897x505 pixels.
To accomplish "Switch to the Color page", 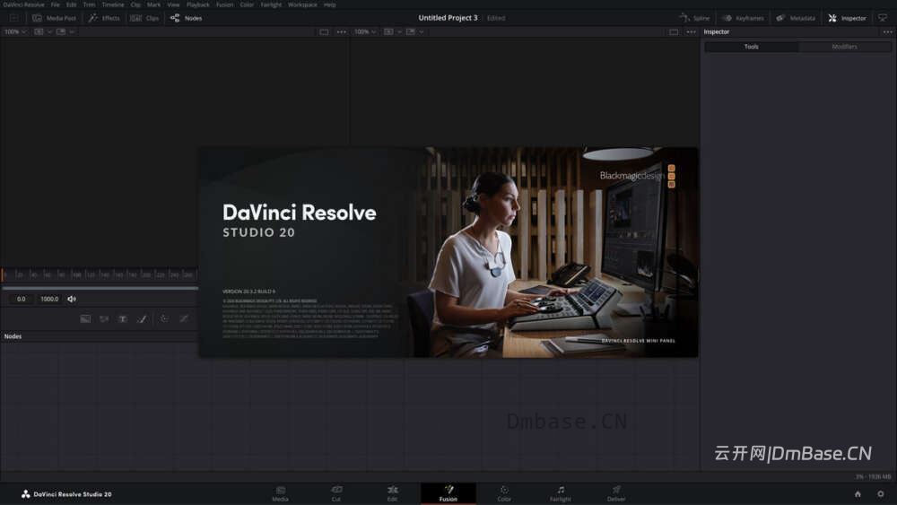I will [x=504, y=493].
